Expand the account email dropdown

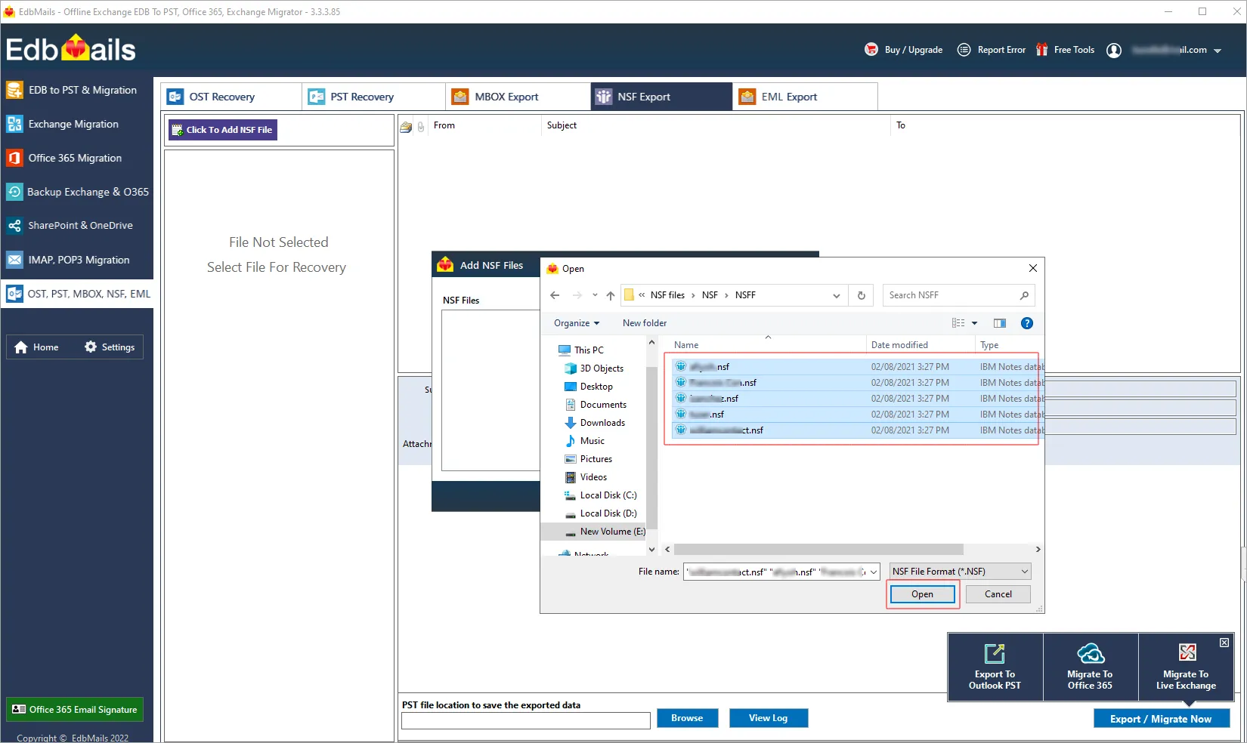[1218, 51]
